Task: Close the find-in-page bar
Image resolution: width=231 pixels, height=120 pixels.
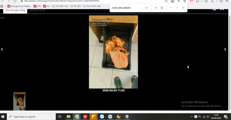Action: point(183,8)
